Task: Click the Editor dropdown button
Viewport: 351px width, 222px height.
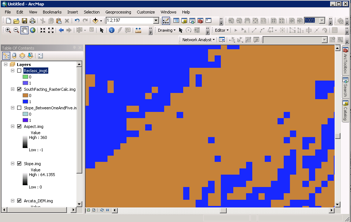Action: [x=222, y=30]
